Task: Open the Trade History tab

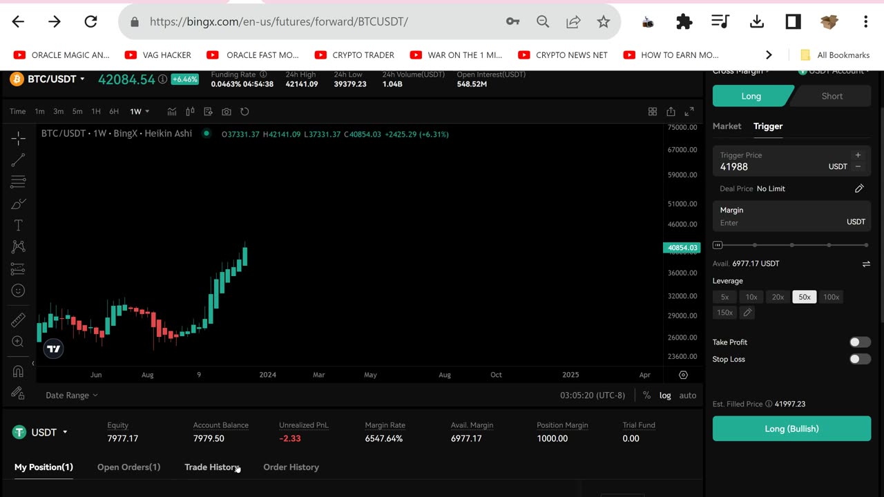Action: pyautogui.click(x=212, y=467)
